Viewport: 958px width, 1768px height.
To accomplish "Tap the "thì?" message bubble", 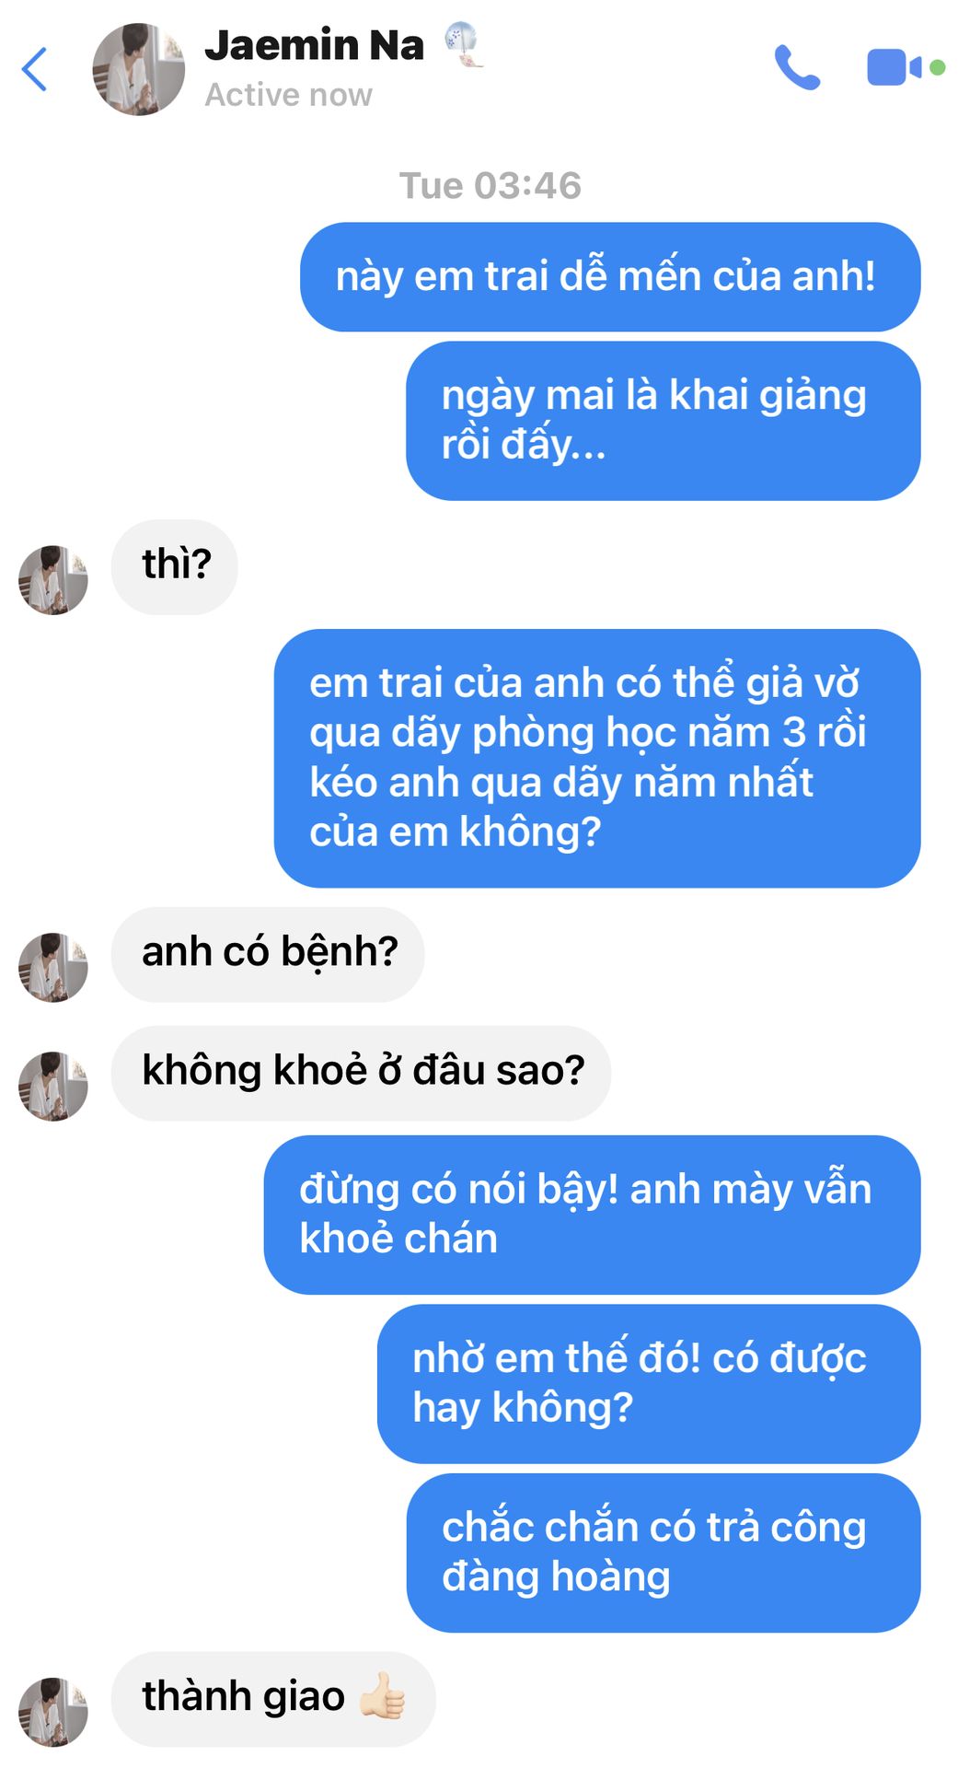I will (175, 566).
